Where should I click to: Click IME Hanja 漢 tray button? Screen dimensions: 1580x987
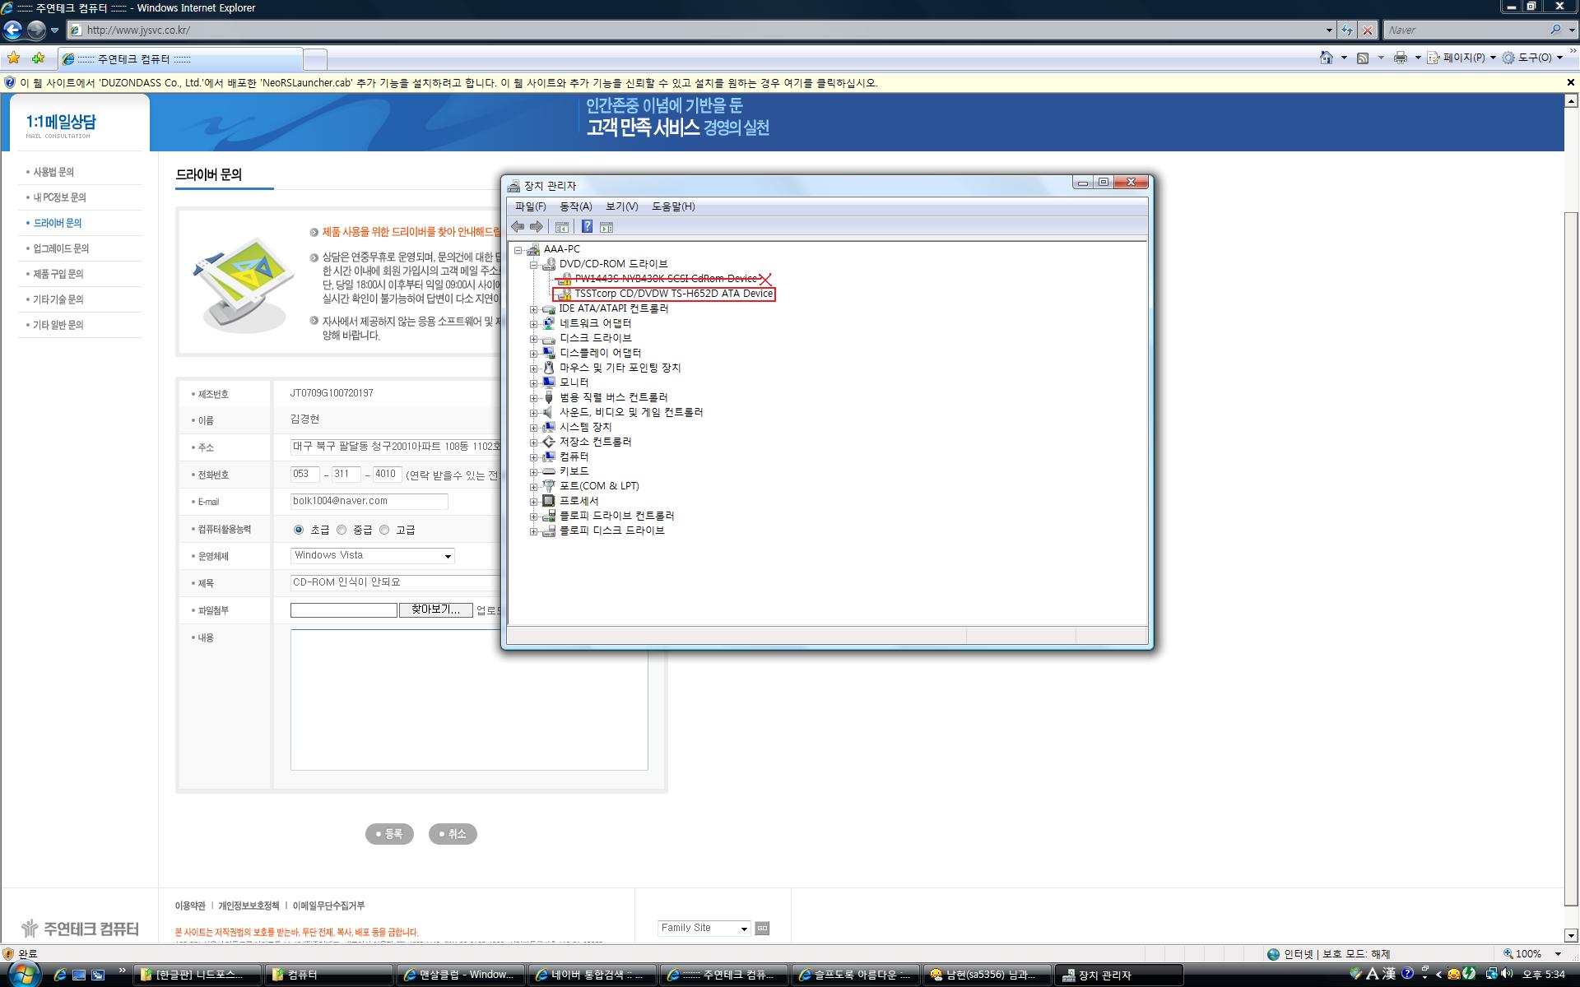pyautogui.click(x=1389, y=974)
